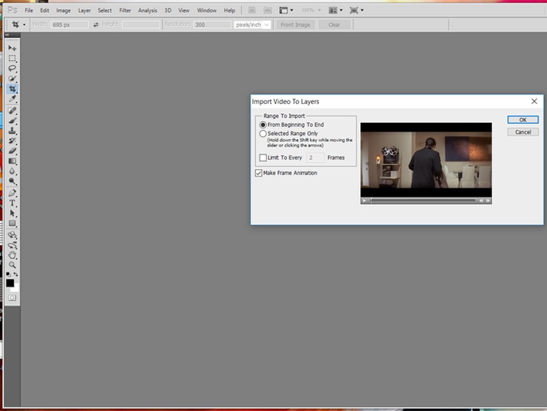547x411 pixels.
Task: Select the 3D Object Rotate tool
Action: pyautogui.click(x=12, y=235)
